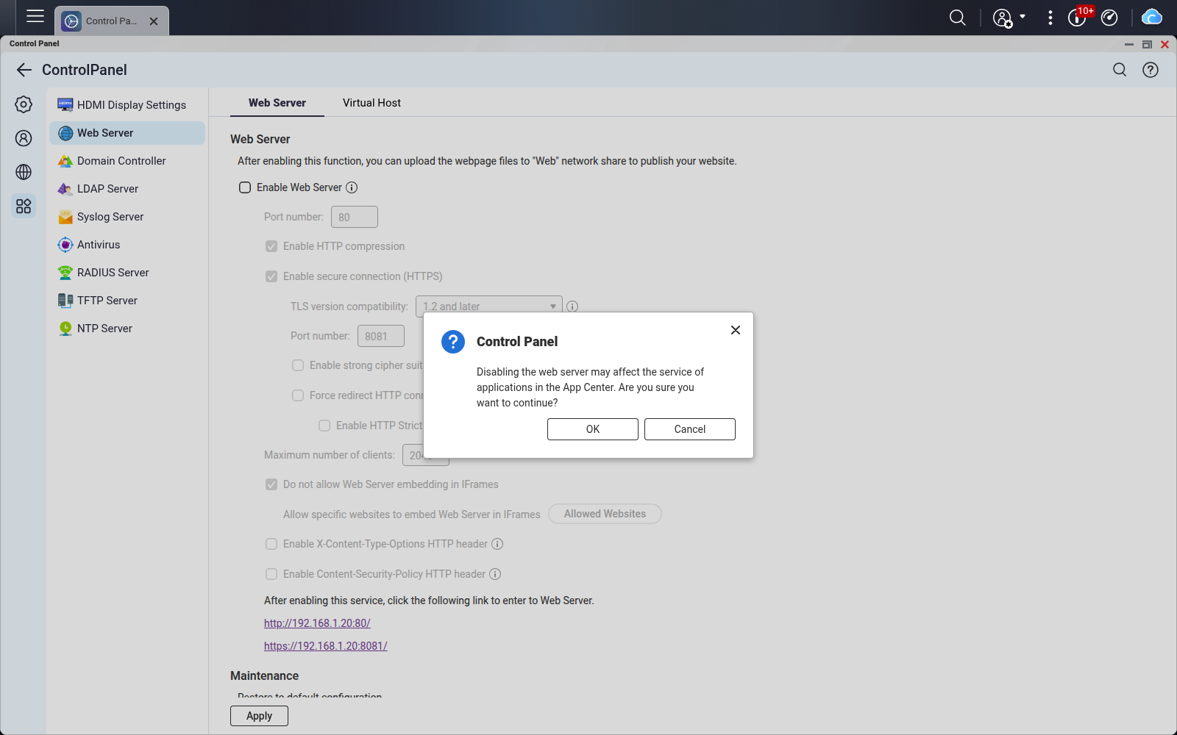
Task: Open the https://192.168.1.20:8081/ link
Action: 326,646
